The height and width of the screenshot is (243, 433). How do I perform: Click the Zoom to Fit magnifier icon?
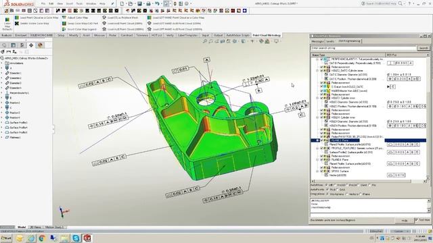205,41
